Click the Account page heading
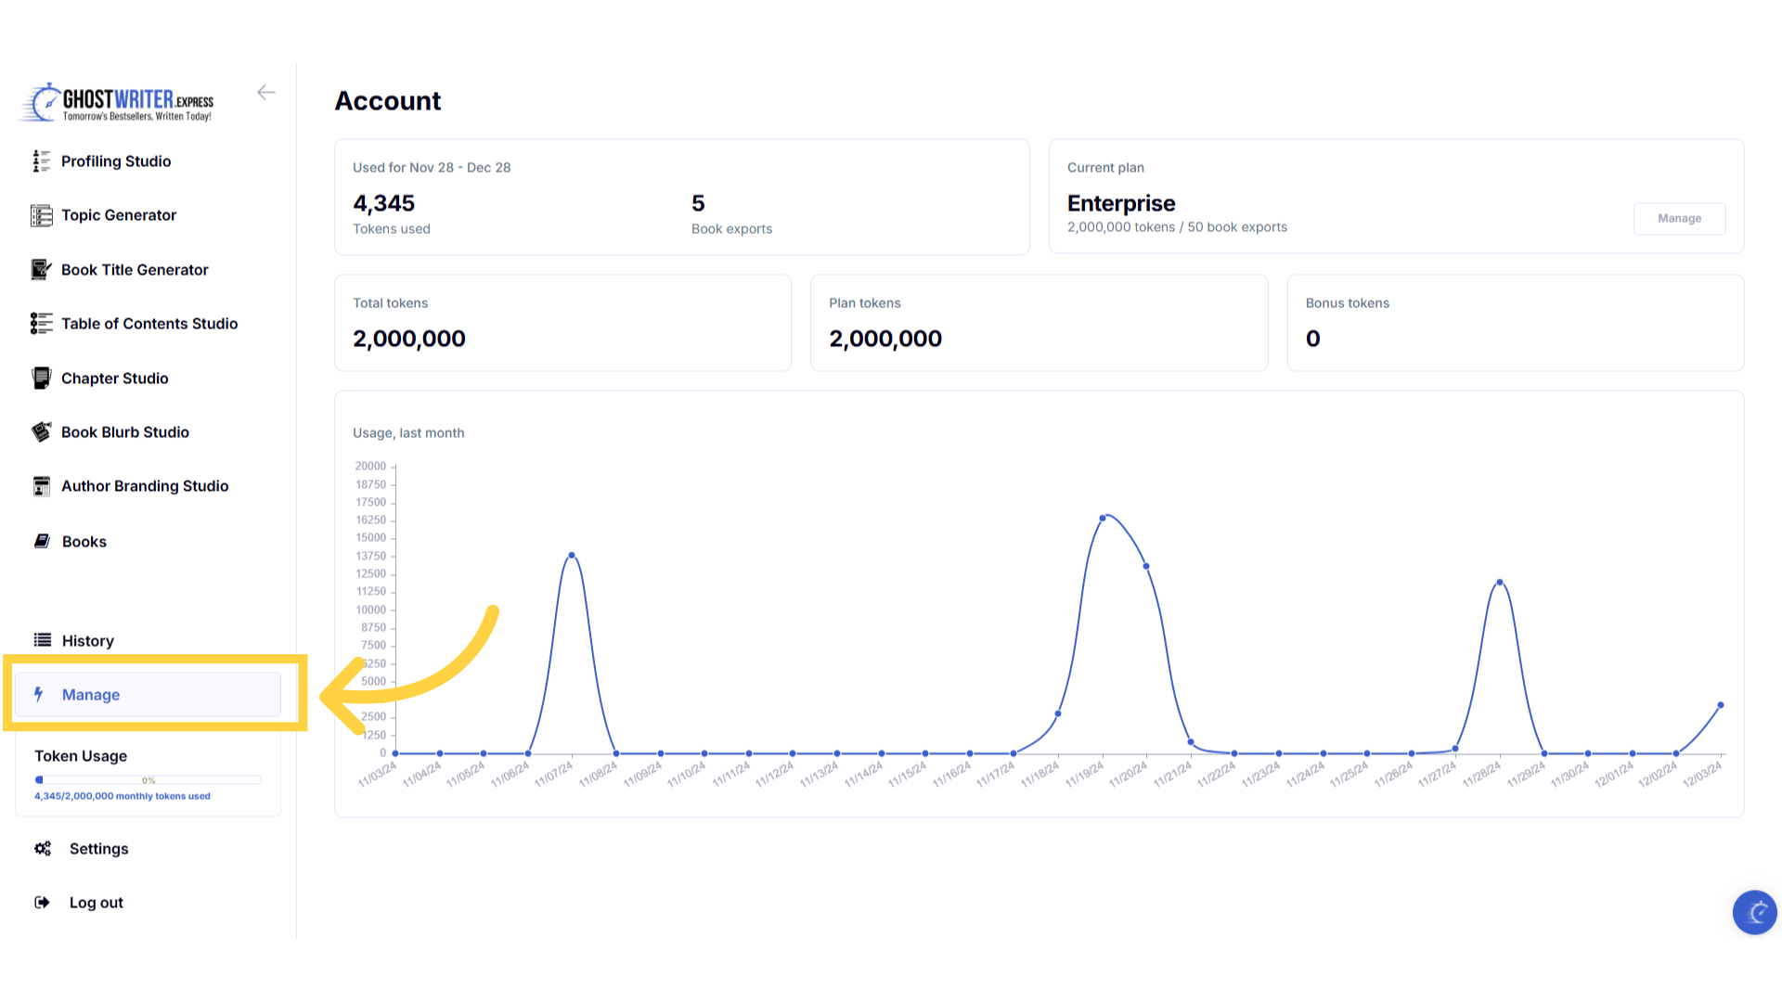This screenshot has width=1782, height=1002. point(388,101)
